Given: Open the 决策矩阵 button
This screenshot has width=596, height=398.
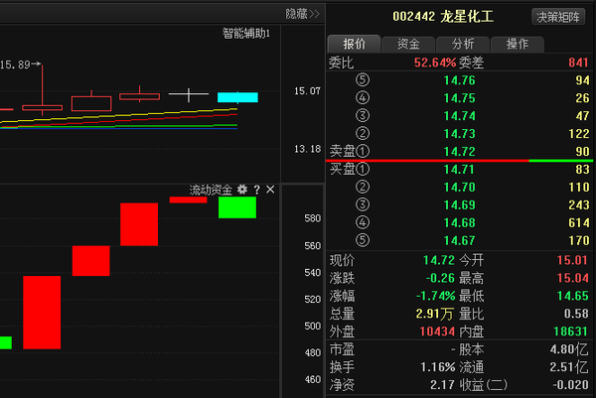Looking at the screenshot, I should pos(558,17).
